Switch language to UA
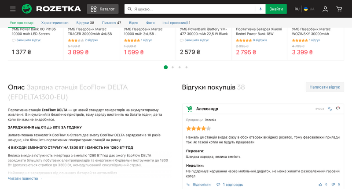352x189 pixels. 309,9
